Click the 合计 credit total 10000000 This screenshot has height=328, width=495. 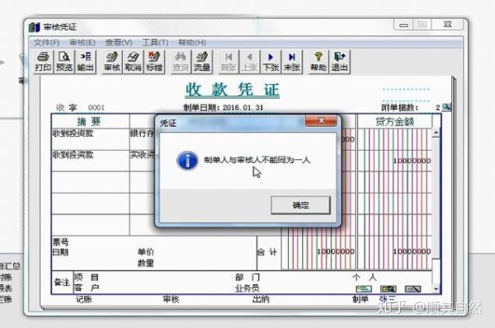tap(412, 251)
